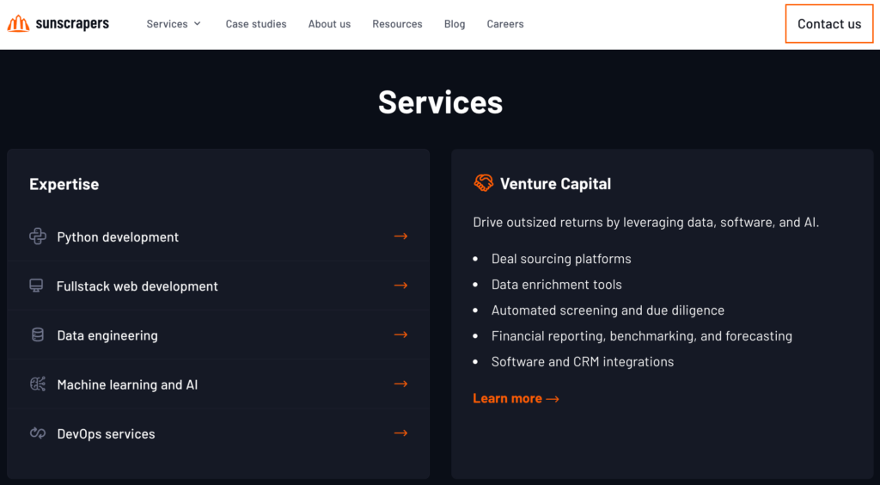This screenshot has height=485, width=880.
Task: Visit the Blog page
Action: (x=455, y=23)
